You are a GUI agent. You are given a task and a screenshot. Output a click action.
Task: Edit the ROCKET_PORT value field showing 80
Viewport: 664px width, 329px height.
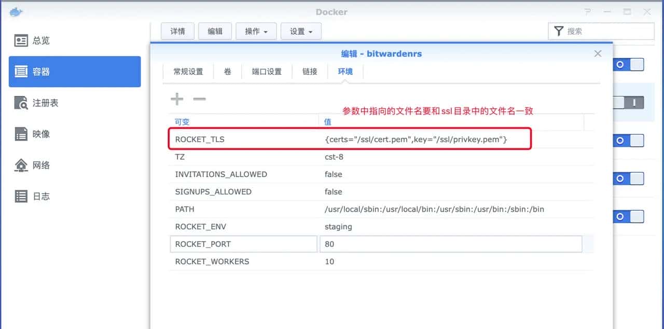(450, 244)
